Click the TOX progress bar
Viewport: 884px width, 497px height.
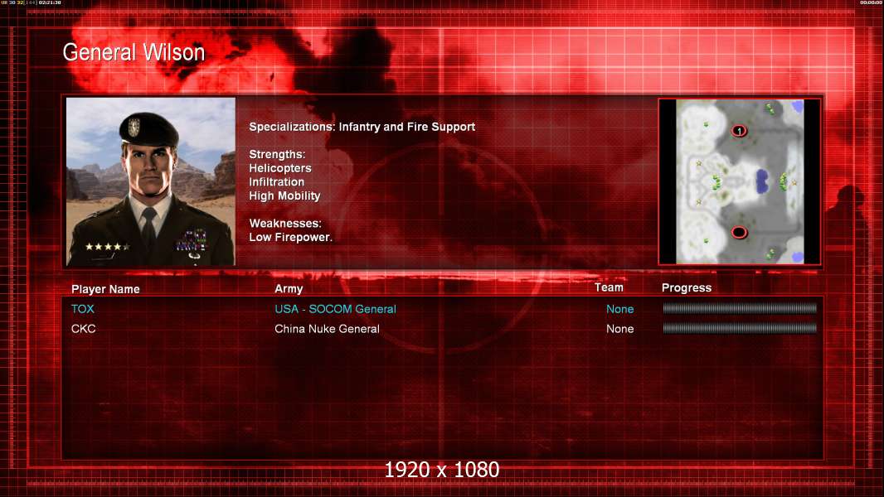[740, 308]
